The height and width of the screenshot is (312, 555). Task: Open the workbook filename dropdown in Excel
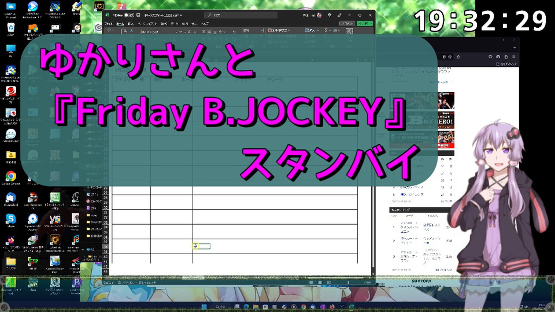pyautogui.click(x=181, y=16)
